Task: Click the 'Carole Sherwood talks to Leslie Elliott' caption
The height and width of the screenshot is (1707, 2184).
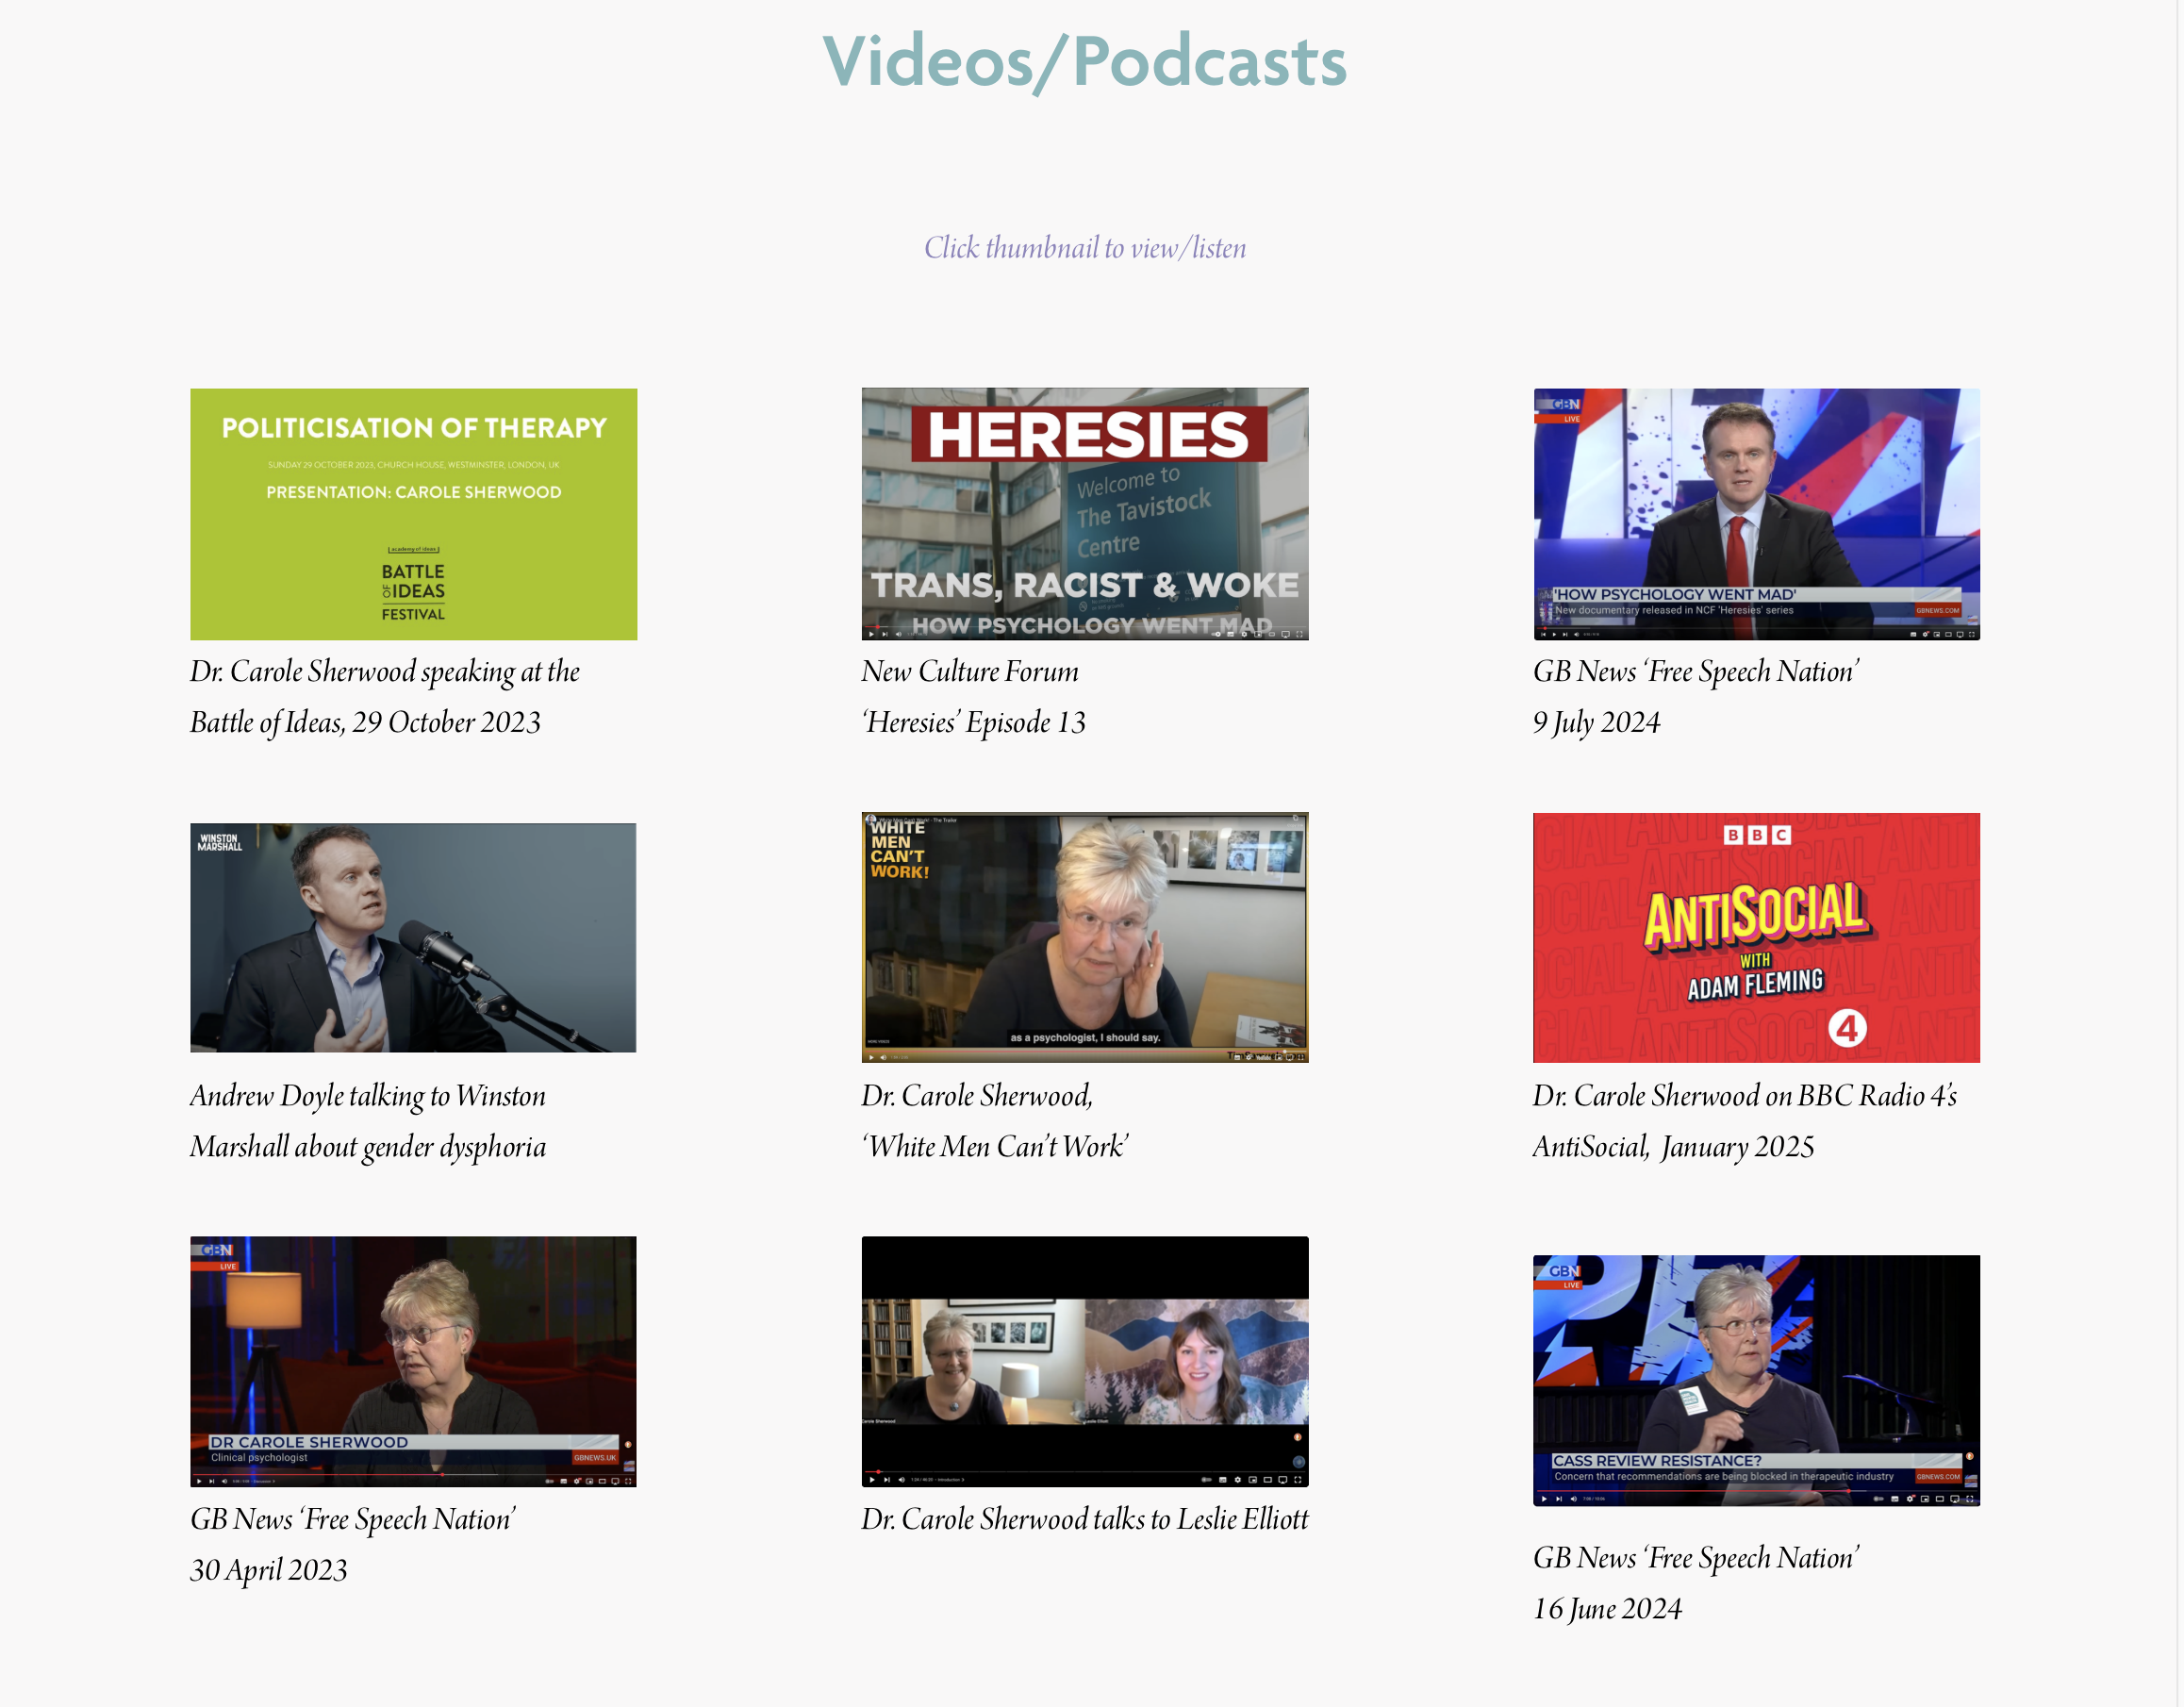Action: [1084, 1519]
